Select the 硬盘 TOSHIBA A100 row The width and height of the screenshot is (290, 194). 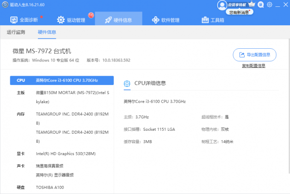coord(62,187)
